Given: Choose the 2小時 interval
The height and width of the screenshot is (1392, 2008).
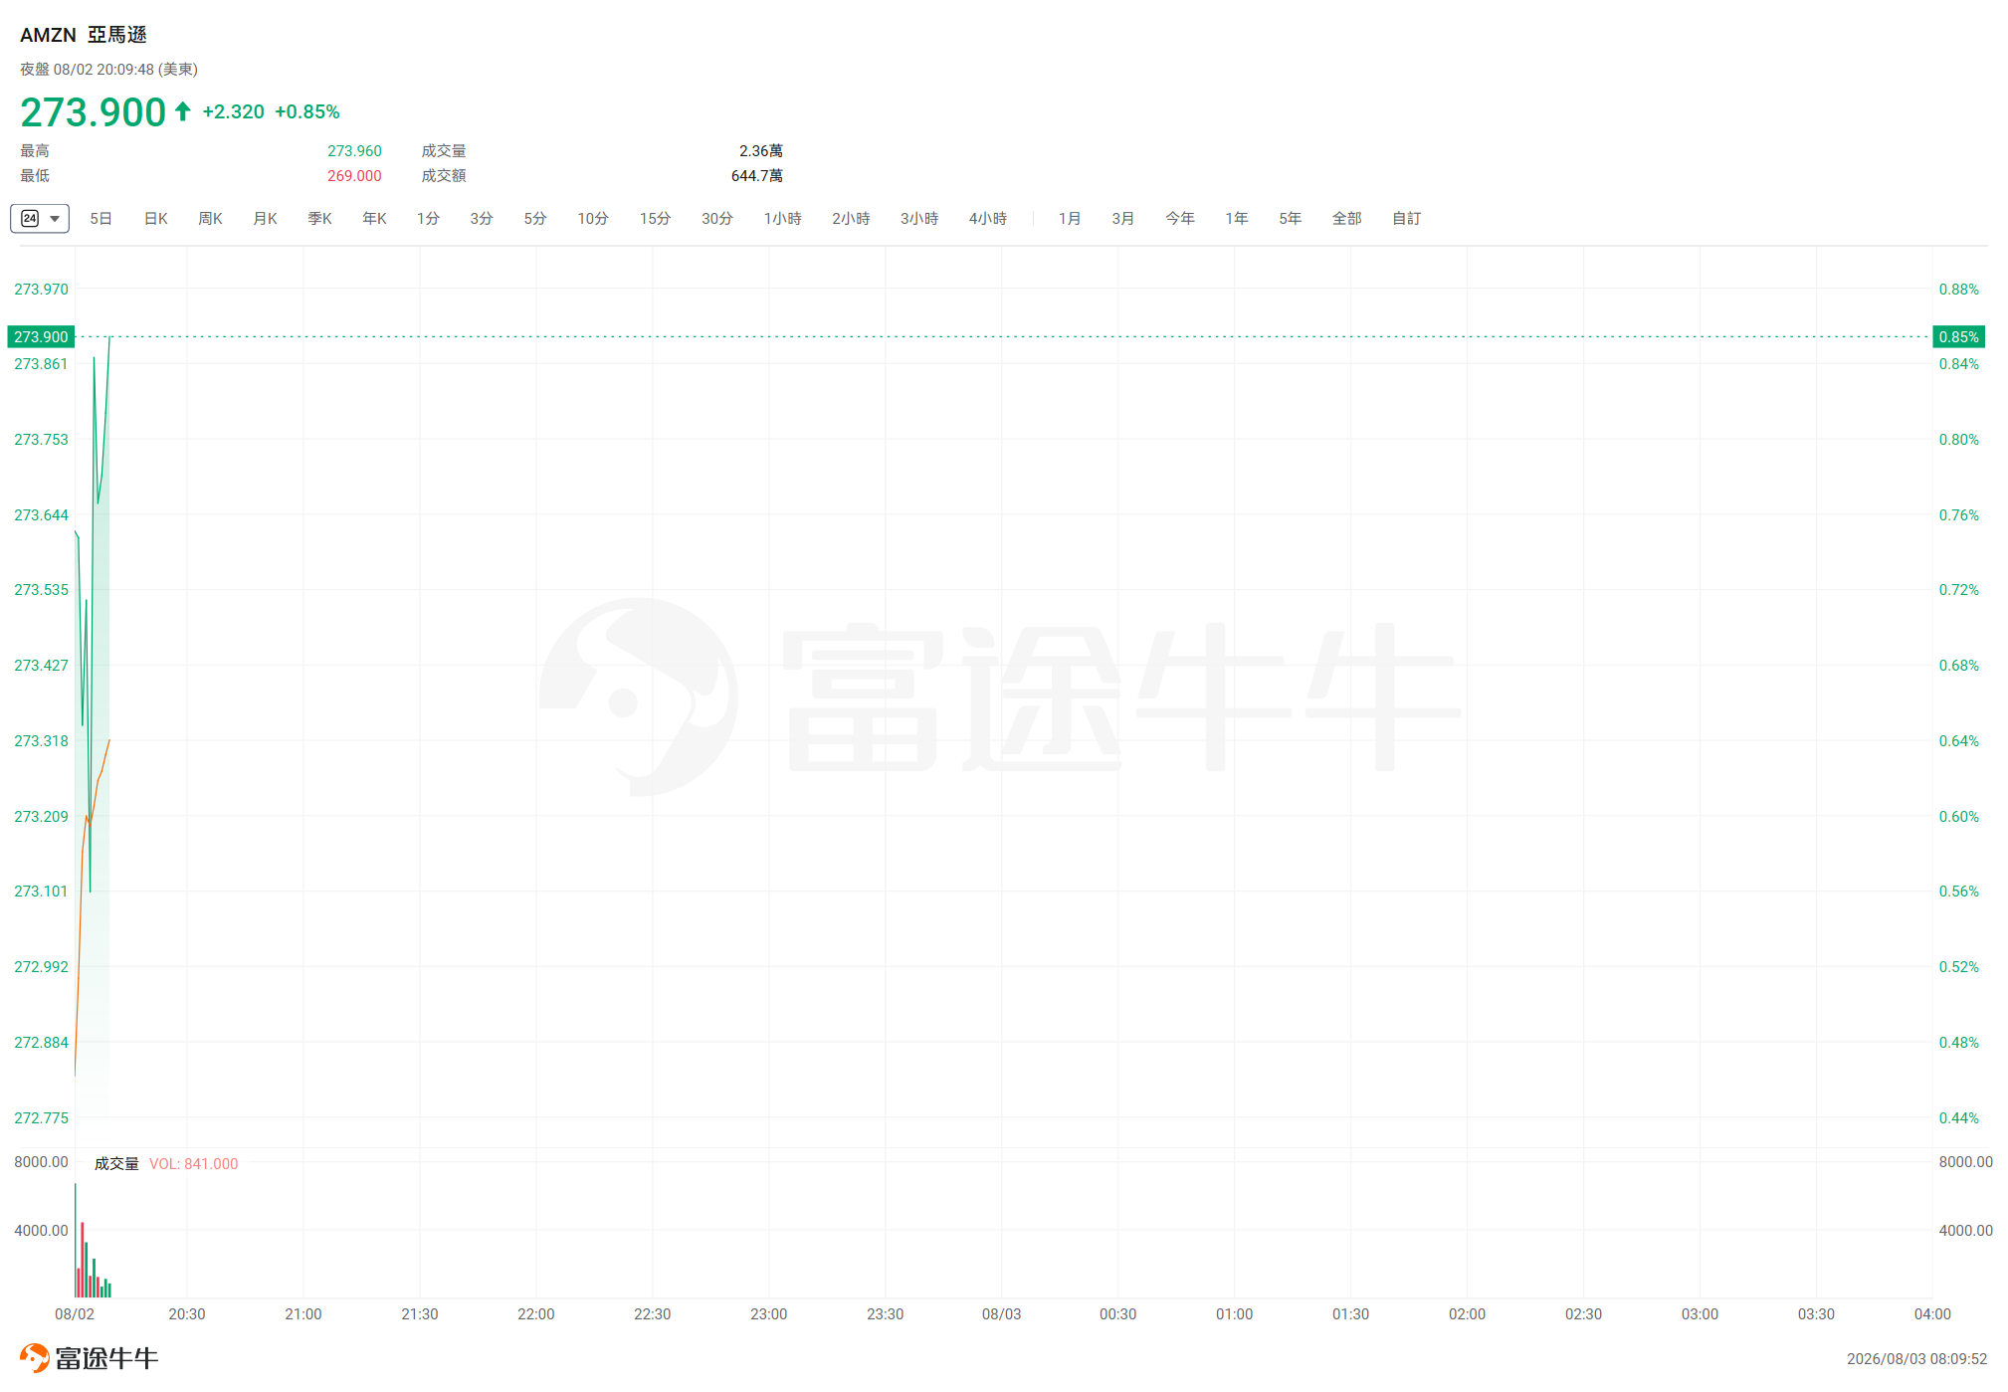Looking at the screenshot, I should [x=851, y=218].
